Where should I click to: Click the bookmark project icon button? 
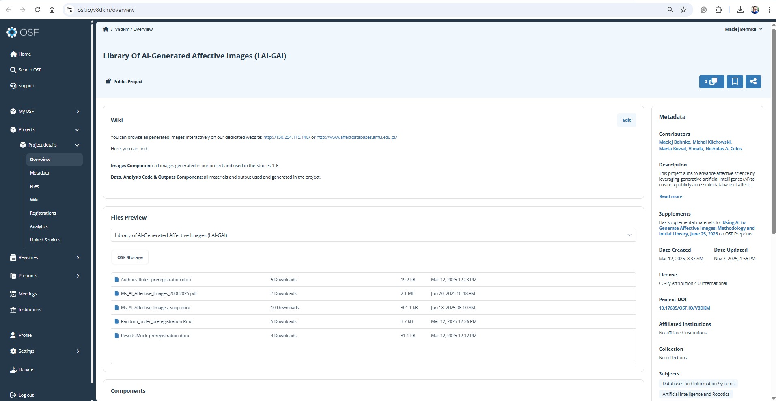click(735, 82)
